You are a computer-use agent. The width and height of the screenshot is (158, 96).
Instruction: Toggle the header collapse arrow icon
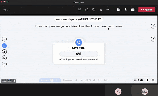pos(153,26)
